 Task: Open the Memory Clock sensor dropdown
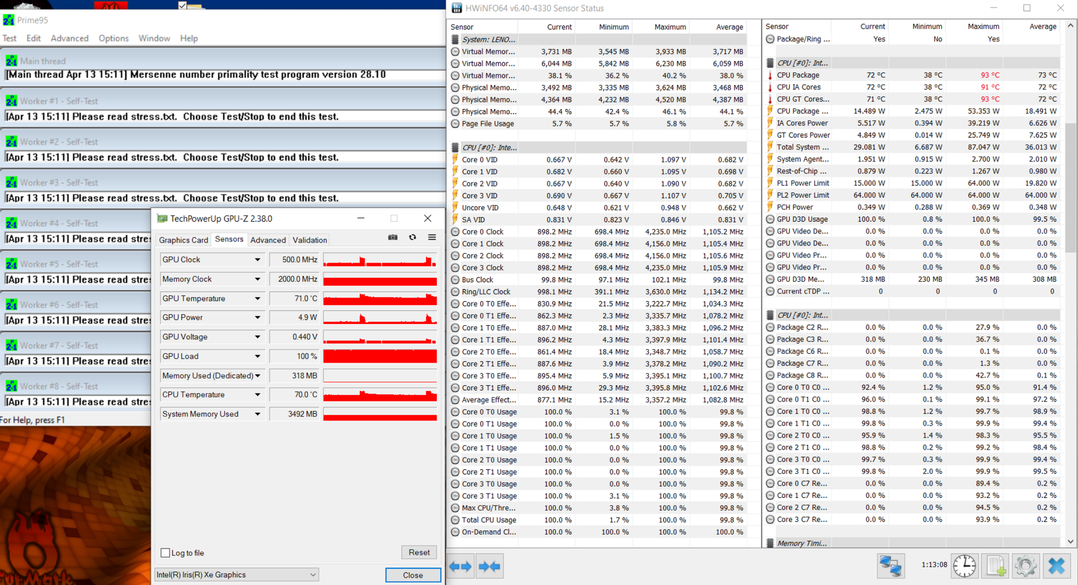[258, 279]
